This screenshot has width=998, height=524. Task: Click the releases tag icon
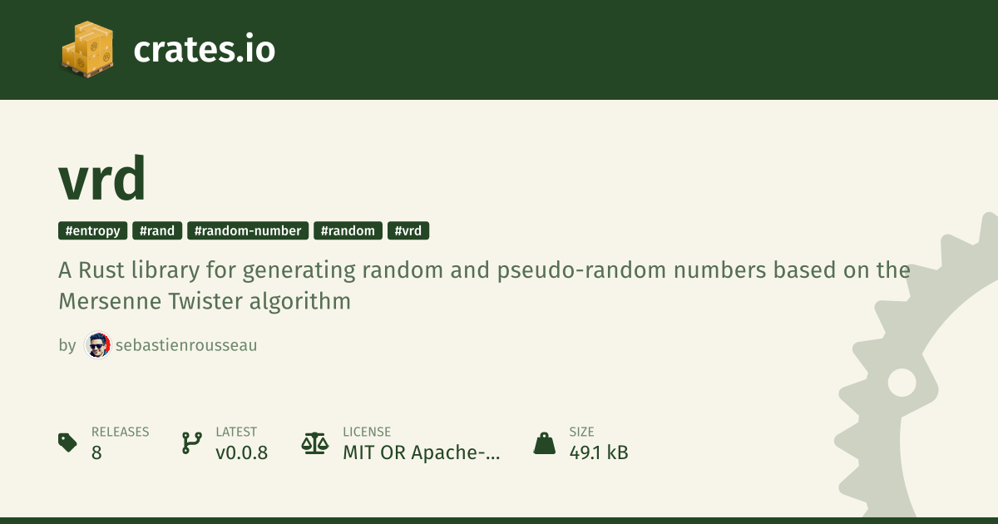point(68,442)
